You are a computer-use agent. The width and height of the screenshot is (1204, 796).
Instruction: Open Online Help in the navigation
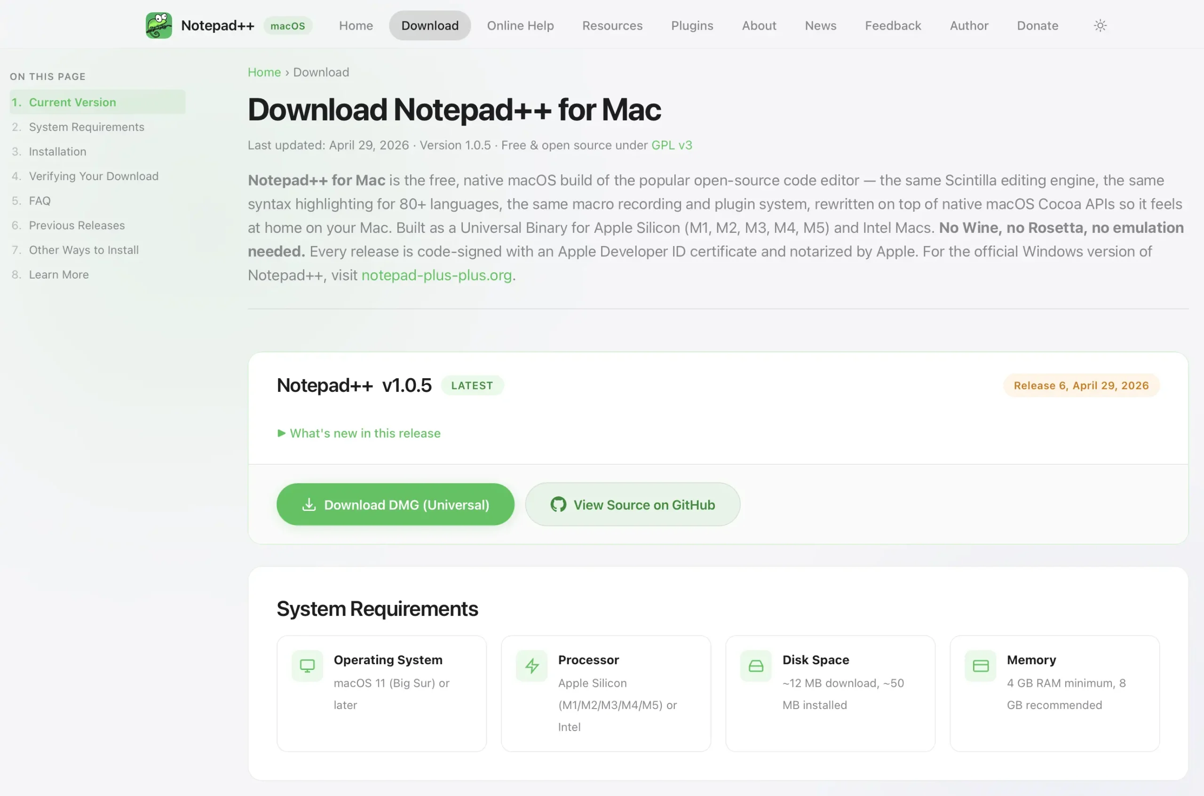pyautogui.click(x=520, y=25)
